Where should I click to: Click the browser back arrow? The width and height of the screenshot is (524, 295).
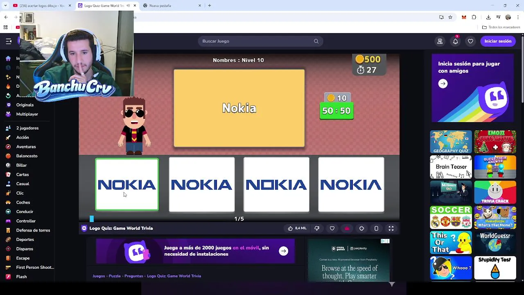coord(6,17)
